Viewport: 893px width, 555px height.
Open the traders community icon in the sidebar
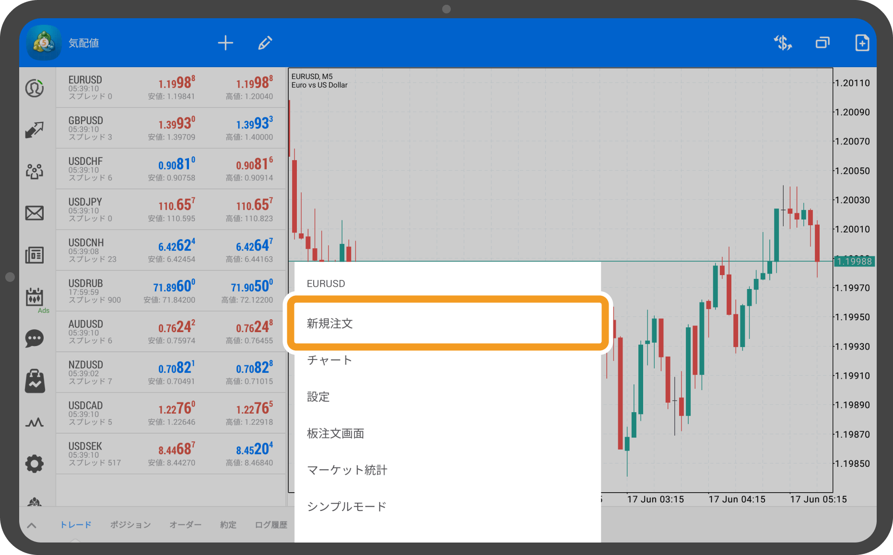(35, 171)
